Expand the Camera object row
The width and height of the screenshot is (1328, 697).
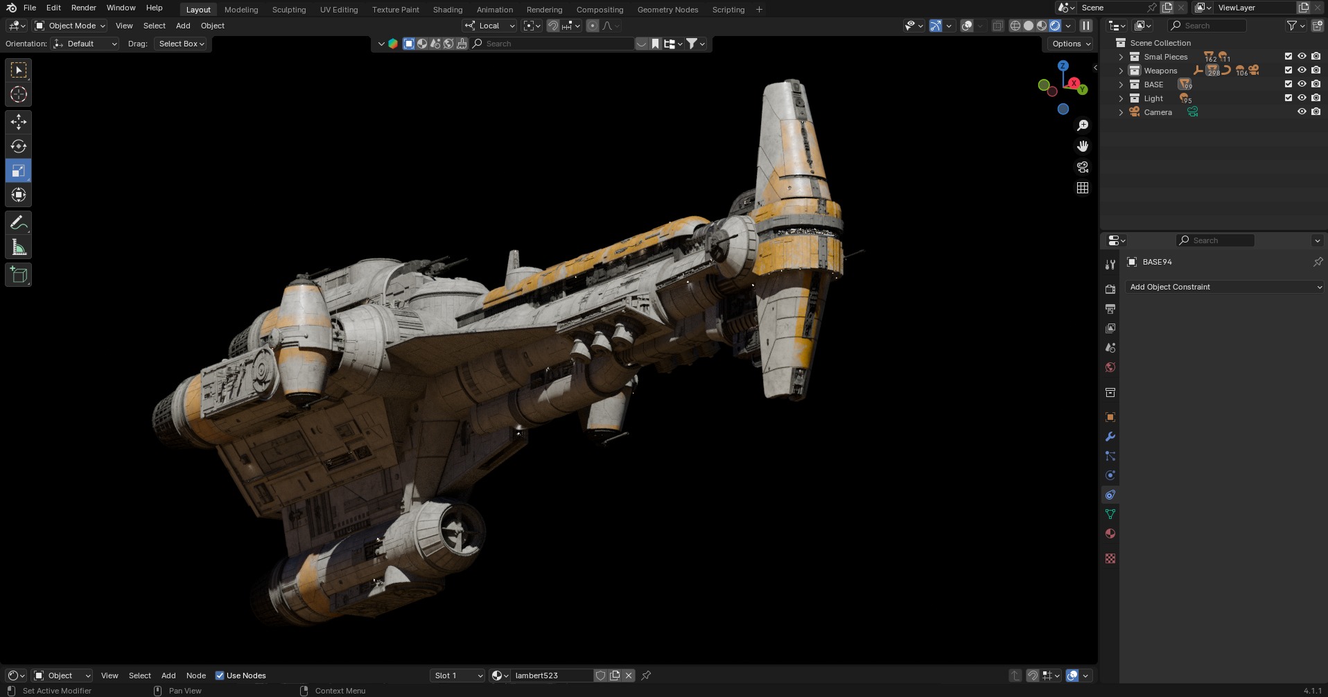(1121, 112)
